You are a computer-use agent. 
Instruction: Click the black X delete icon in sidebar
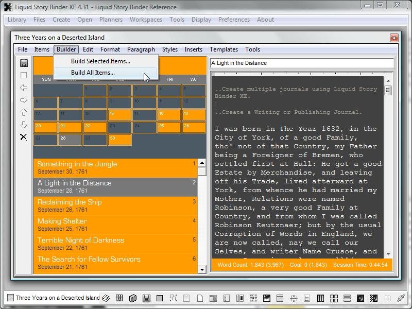(24, 137)
